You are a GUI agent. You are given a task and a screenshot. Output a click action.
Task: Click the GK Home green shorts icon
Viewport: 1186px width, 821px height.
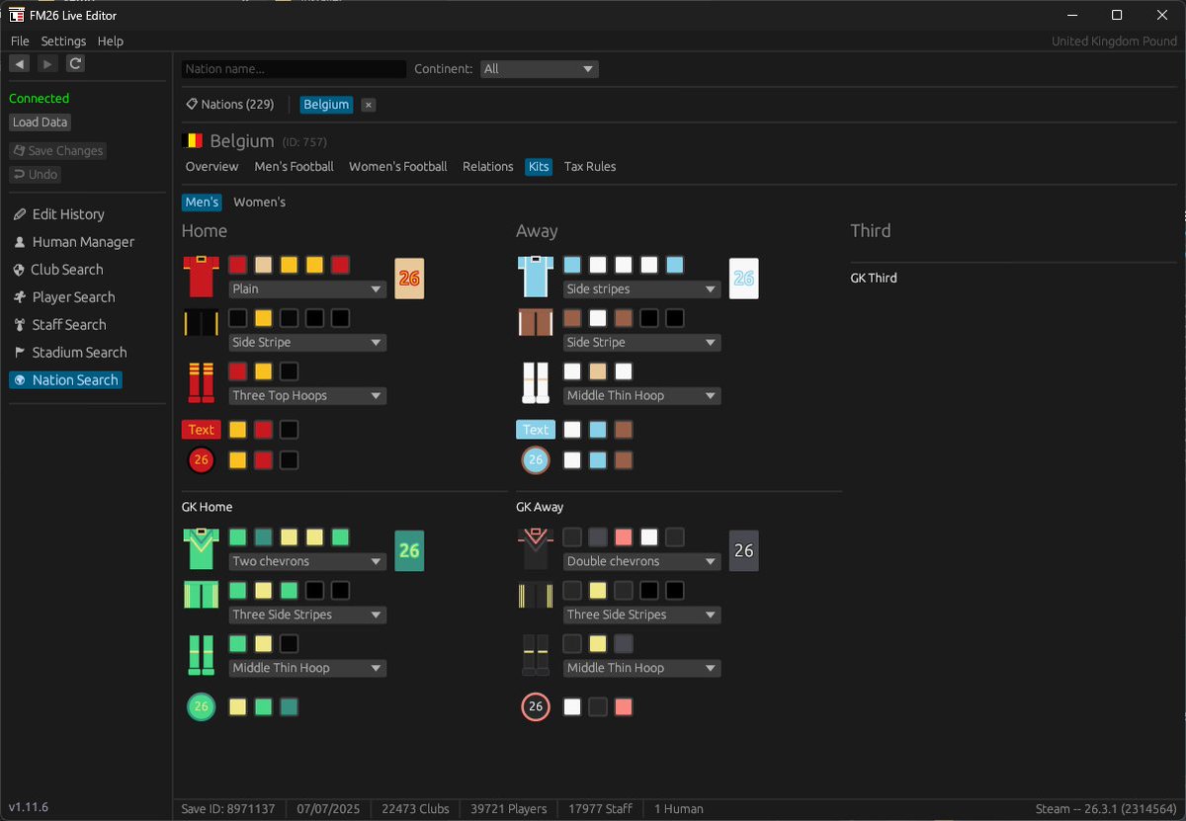coord(201,596)
